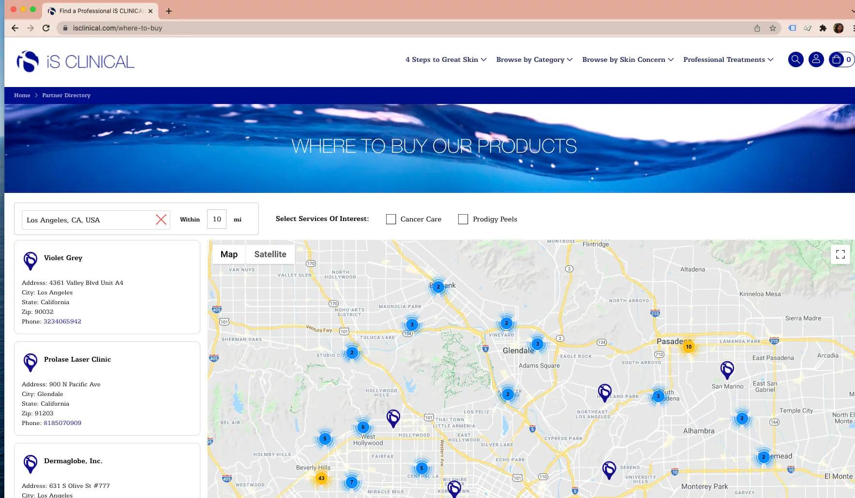This screenshot has height=498, width=855.
Task: Toggle the page bookmark star
Action: click(x=772, y=28)
